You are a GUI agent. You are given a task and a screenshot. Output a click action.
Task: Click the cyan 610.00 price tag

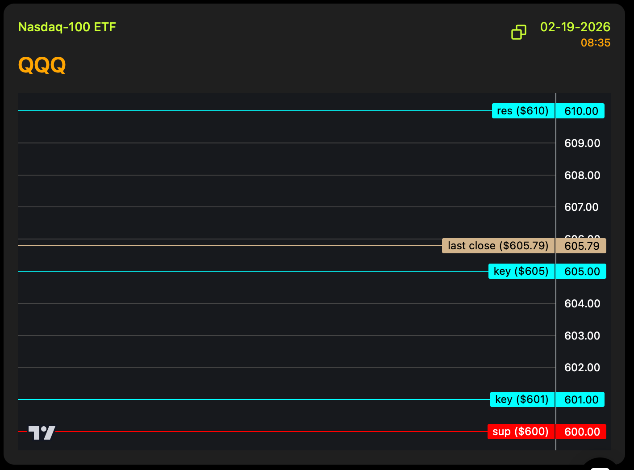[581, 111]
